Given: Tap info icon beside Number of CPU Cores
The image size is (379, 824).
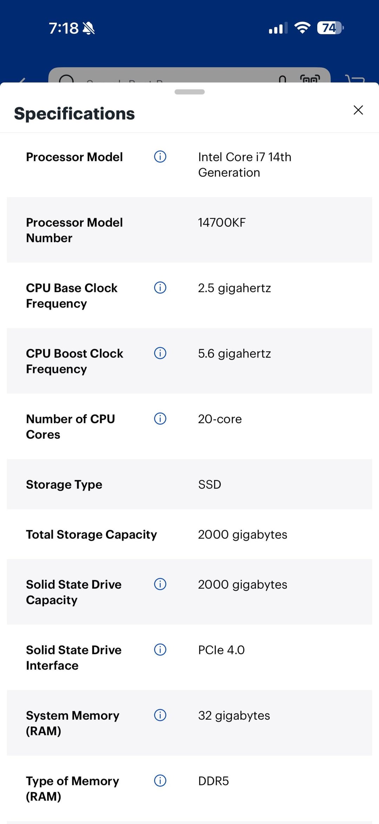Looking at the screenshot, I should pos(160,419).
